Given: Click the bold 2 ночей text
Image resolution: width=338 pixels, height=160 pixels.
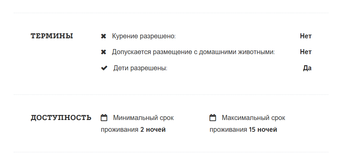Looking at the screenshot, I should coord(153,130).
